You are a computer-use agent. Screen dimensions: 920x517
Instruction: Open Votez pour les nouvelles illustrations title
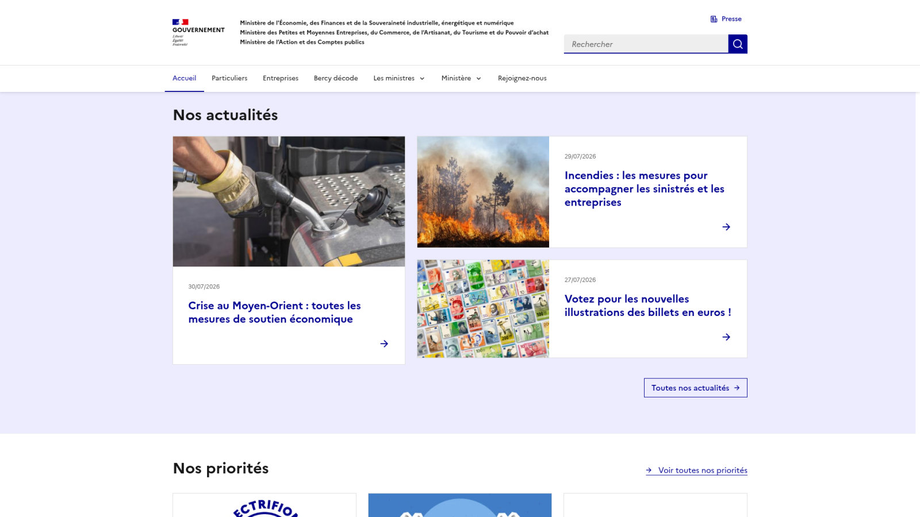648,306
